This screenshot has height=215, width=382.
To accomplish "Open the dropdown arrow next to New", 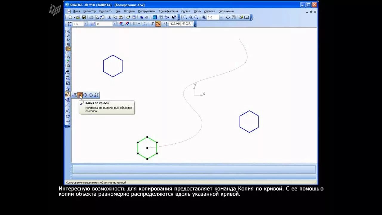I will pos(74,17).
